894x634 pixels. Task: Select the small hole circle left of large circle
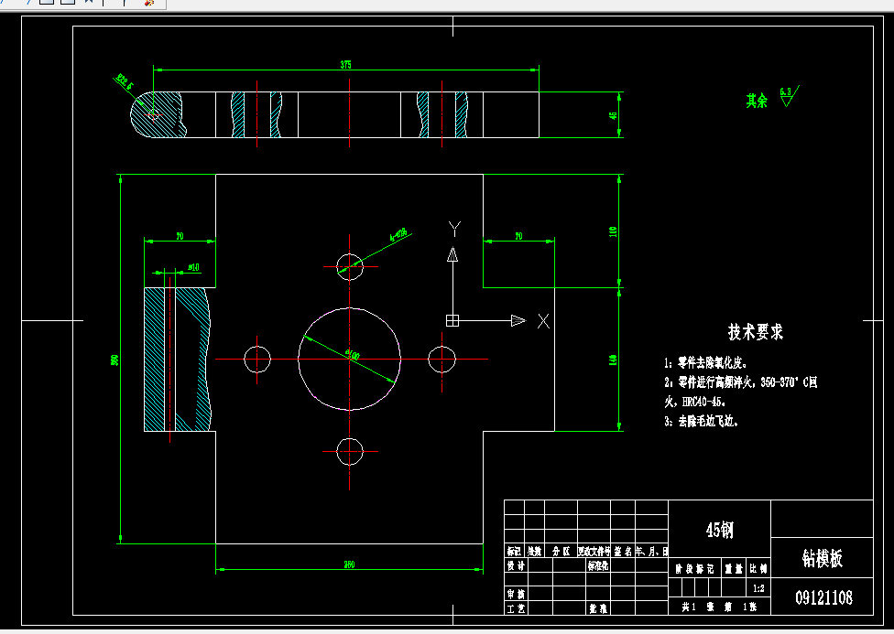[x=257, y=360]
